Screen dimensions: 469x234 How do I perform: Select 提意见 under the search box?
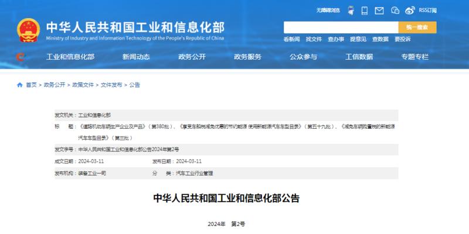358,39
